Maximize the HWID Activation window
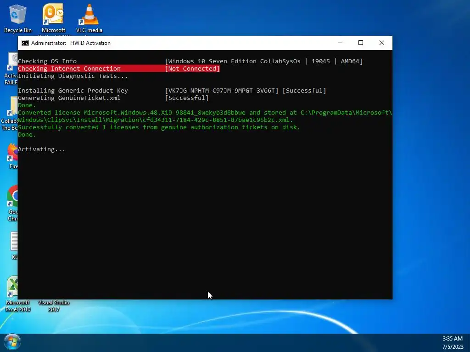This screenshot has width=470, height=352. pos(361,43)
